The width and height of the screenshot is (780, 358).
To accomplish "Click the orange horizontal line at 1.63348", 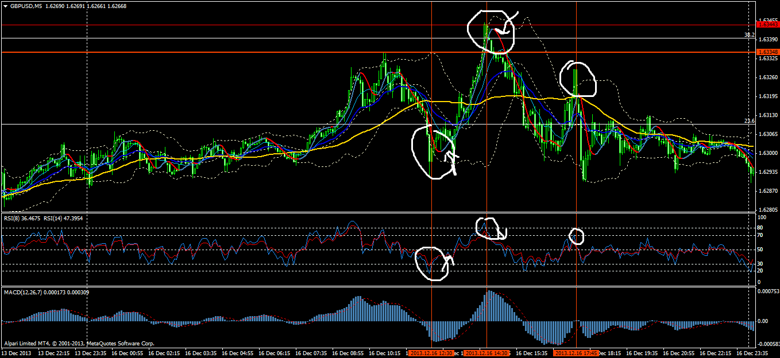I will (x=379, y=52).
